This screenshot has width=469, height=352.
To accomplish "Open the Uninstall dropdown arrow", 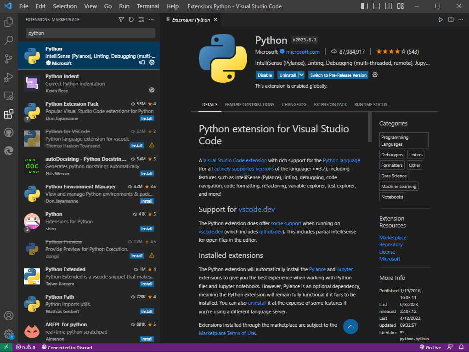I will [301, 75].
